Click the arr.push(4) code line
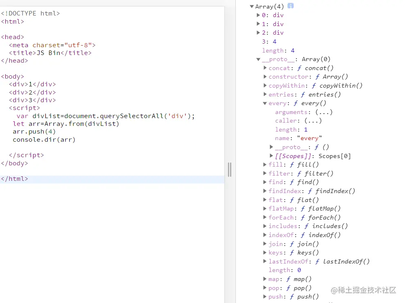This screenshot has width=405, height=303. tap(34, 132)
